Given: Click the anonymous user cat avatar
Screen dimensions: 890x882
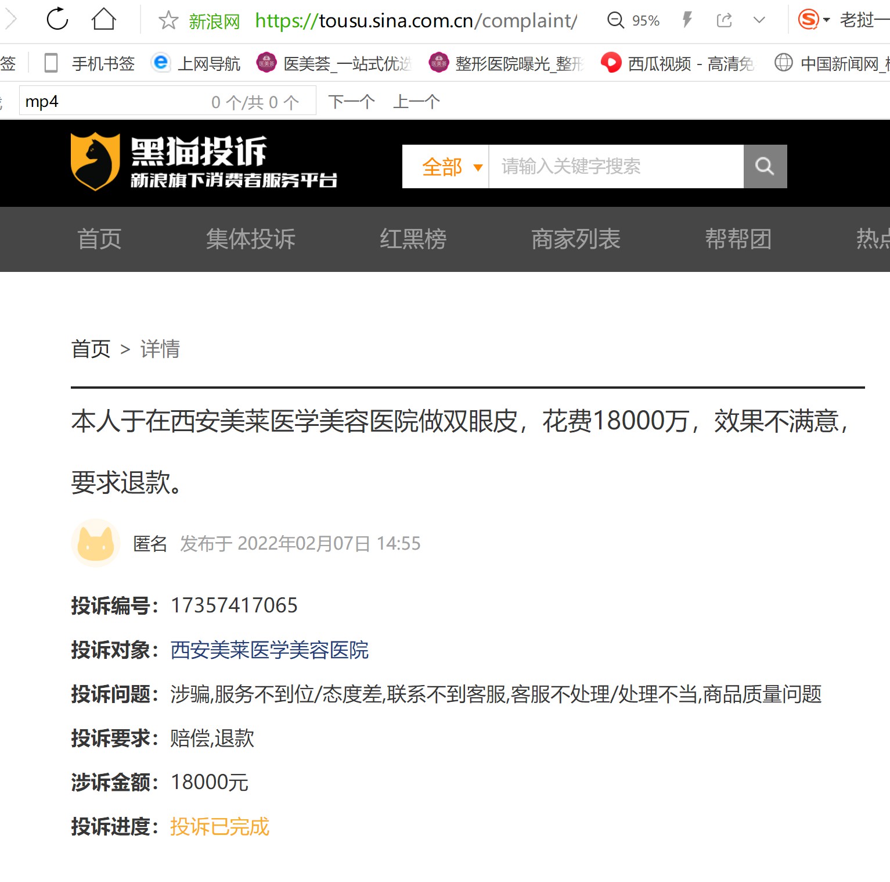Looking at the screenshot, I should (x=96, y=543).
